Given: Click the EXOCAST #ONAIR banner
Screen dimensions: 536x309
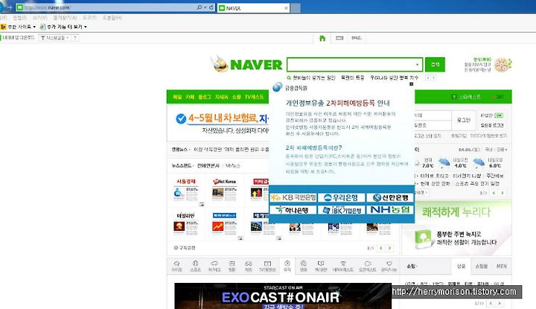Looking at the screenshot, I should pyautogui.click(x=283, y=296).
